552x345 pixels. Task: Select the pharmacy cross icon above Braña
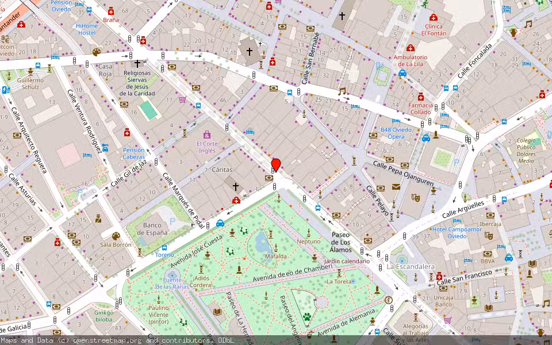(111, 11)
